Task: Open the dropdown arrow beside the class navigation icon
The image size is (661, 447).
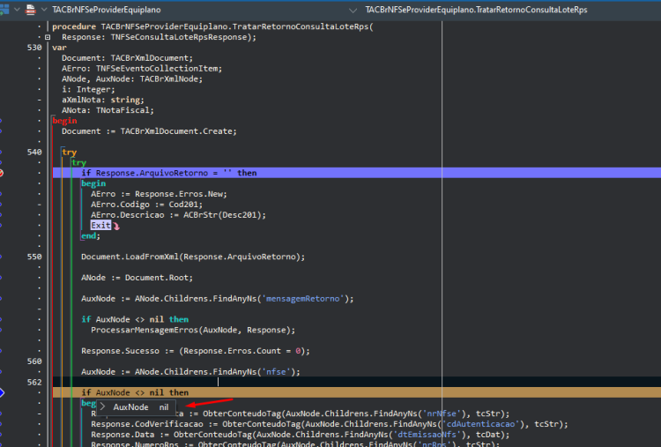Action: (x=17, y=10)
